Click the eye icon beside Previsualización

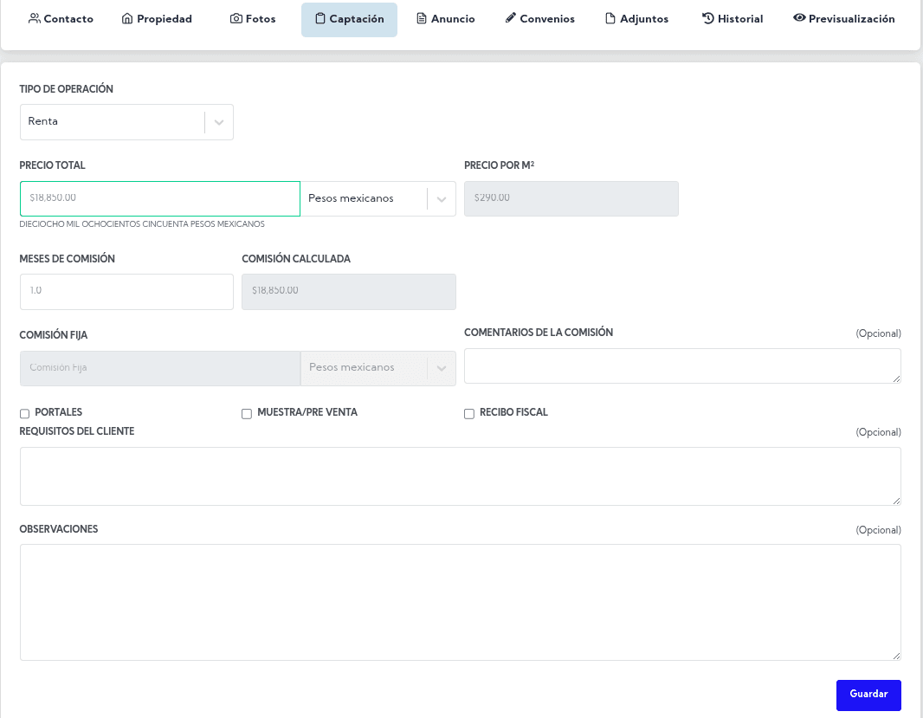point(799,18)
